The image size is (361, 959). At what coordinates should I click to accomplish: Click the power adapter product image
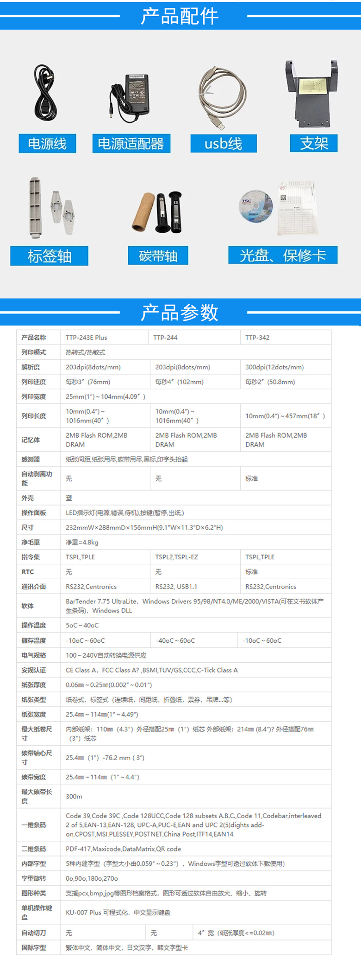click(x=130, y=98)
